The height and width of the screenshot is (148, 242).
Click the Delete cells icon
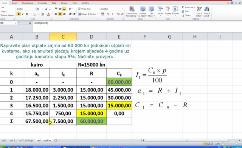pyautogui.click(x=168, y=11)
